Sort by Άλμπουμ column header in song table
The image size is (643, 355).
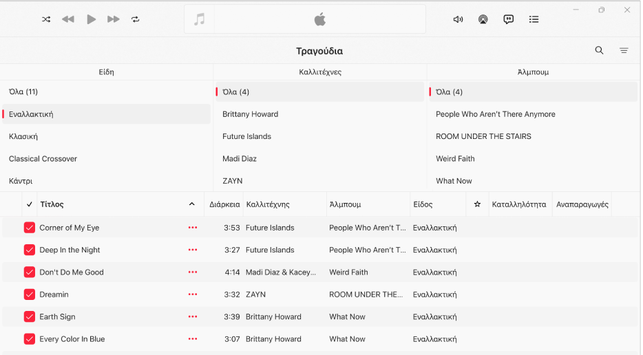(x=346, y=204)
